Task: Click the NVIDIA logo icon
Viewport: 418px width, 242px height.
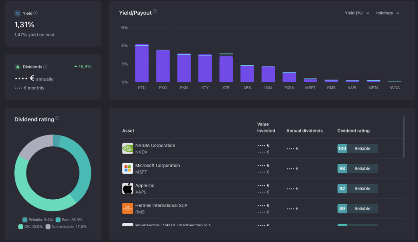Action: click(x=128, y=148)
